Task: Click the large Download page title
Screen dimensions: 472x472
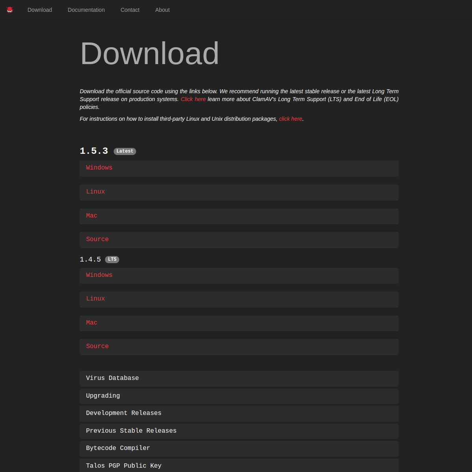Action: coord(149,53)
